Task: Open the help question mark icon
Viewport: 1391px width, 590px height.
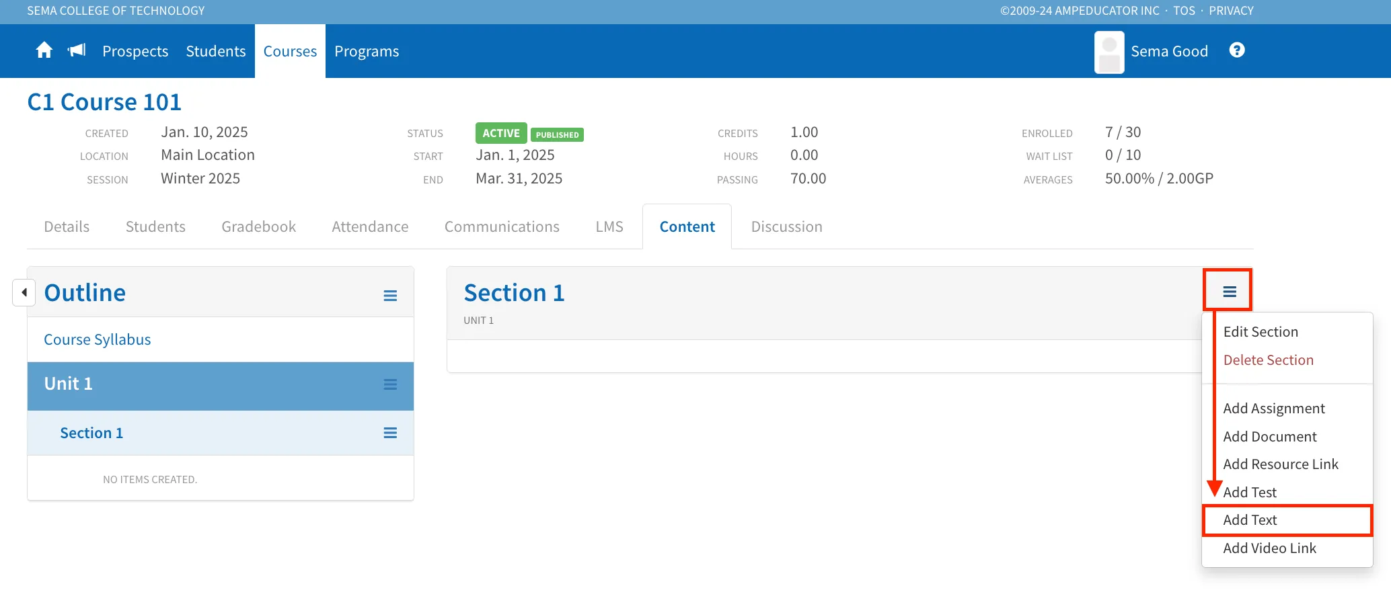Action: coord(1237,50)
